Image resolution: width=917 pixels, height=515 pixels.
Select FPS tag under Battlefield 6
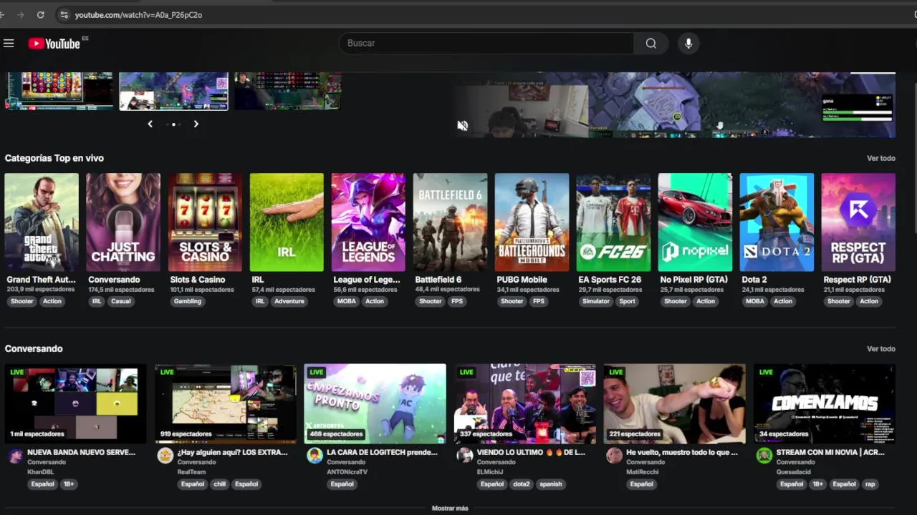point(457,301)
